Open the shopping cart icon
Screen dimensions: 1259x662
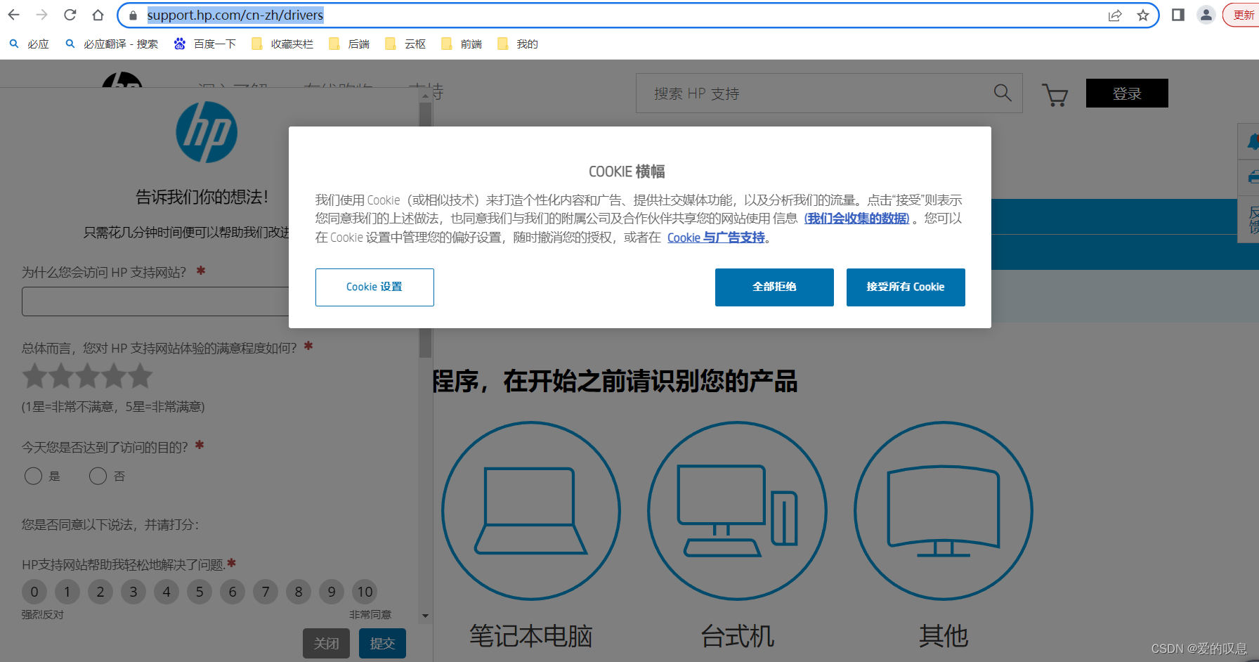click(x=1055, y=94)
